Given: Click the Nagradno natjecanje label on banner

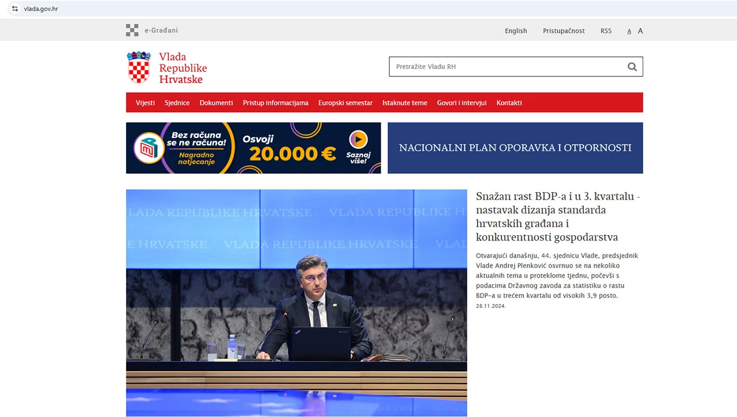Looking at the screenshot, I should pos(196,158).
